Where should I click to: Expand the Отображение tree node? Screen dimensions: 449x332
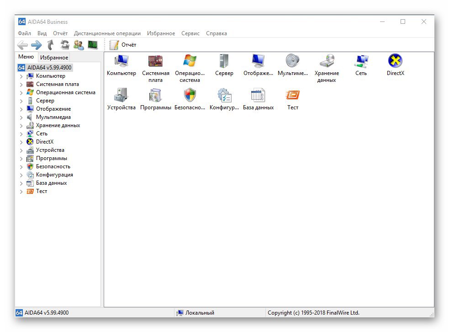[x=21, y=109]
